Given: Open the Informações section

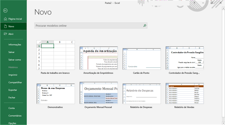Looking at the screenshot, I should coord(15,44).
